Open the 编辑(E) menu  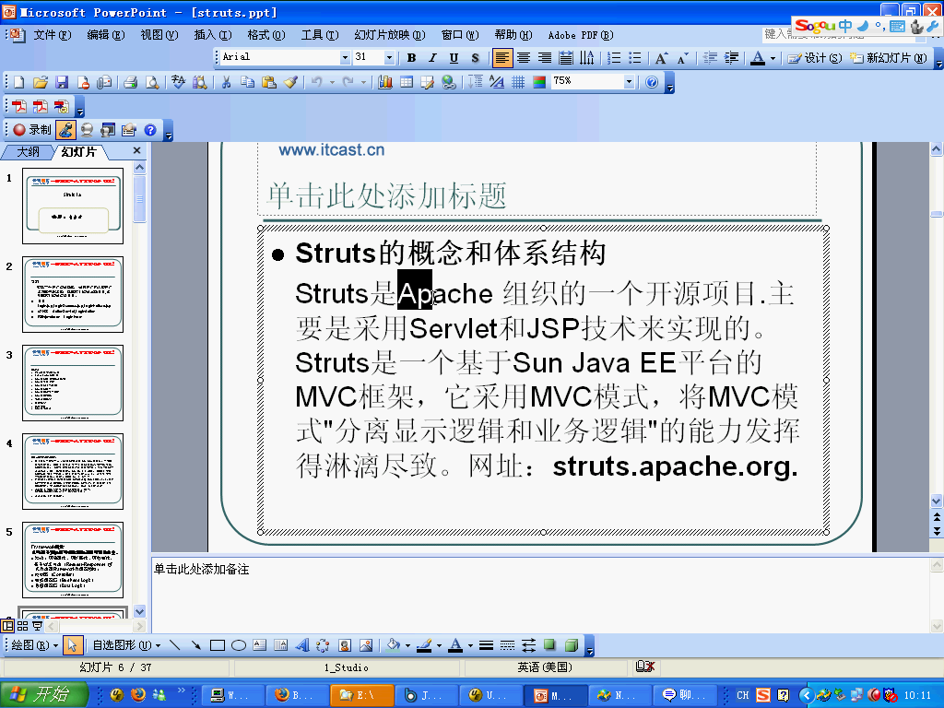(106, 35)
